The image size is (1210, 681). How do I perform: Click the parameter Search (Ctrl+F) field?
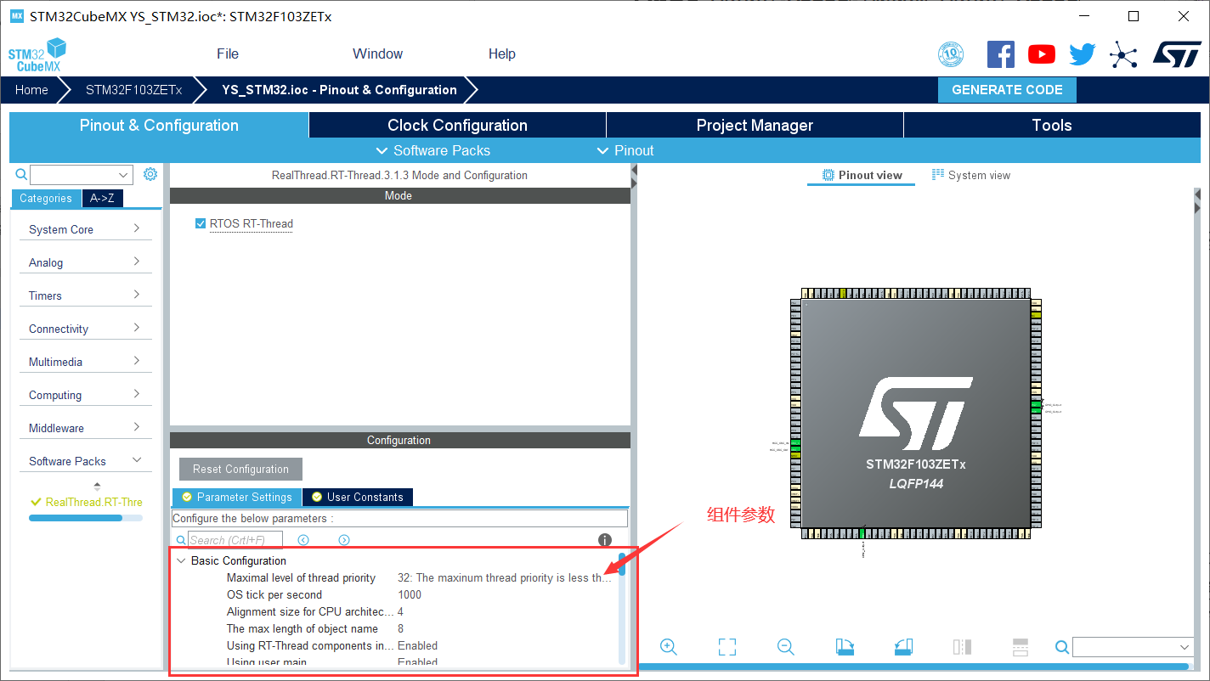[x=235, y=540]
